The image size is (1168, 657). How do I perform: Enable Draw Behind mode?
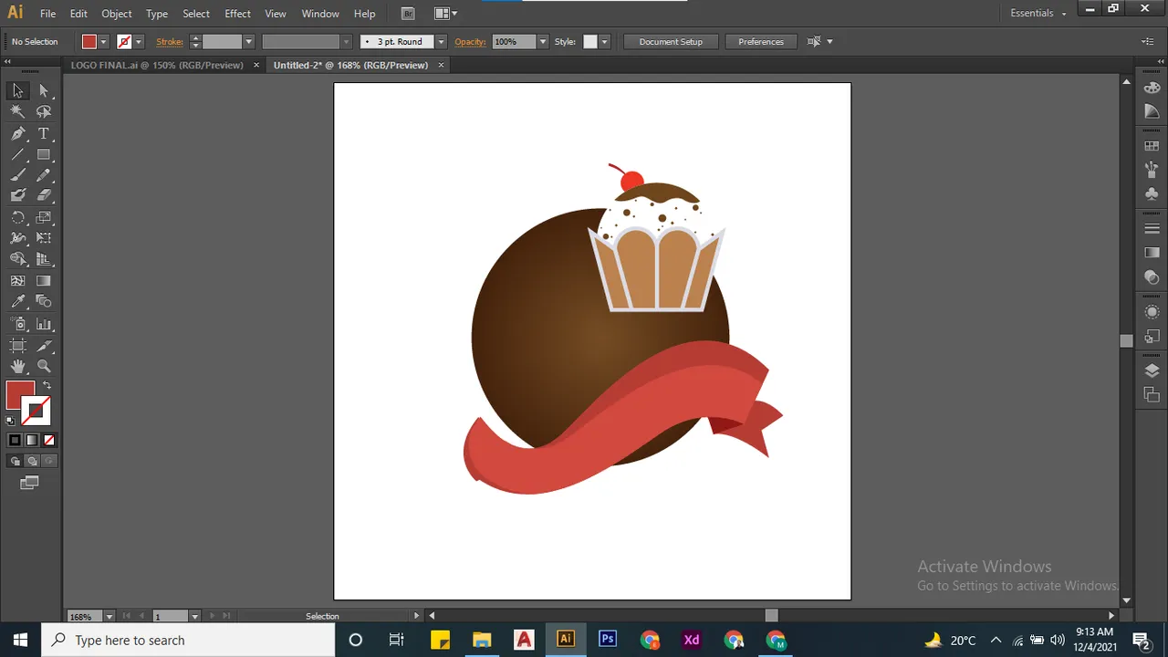coord(32,461)
